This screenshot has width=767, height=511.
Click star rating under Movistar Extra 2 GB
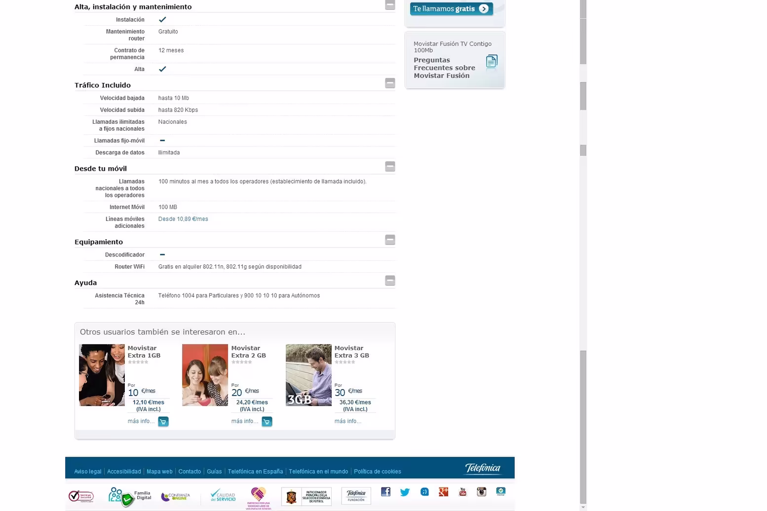tap(242, 362)
